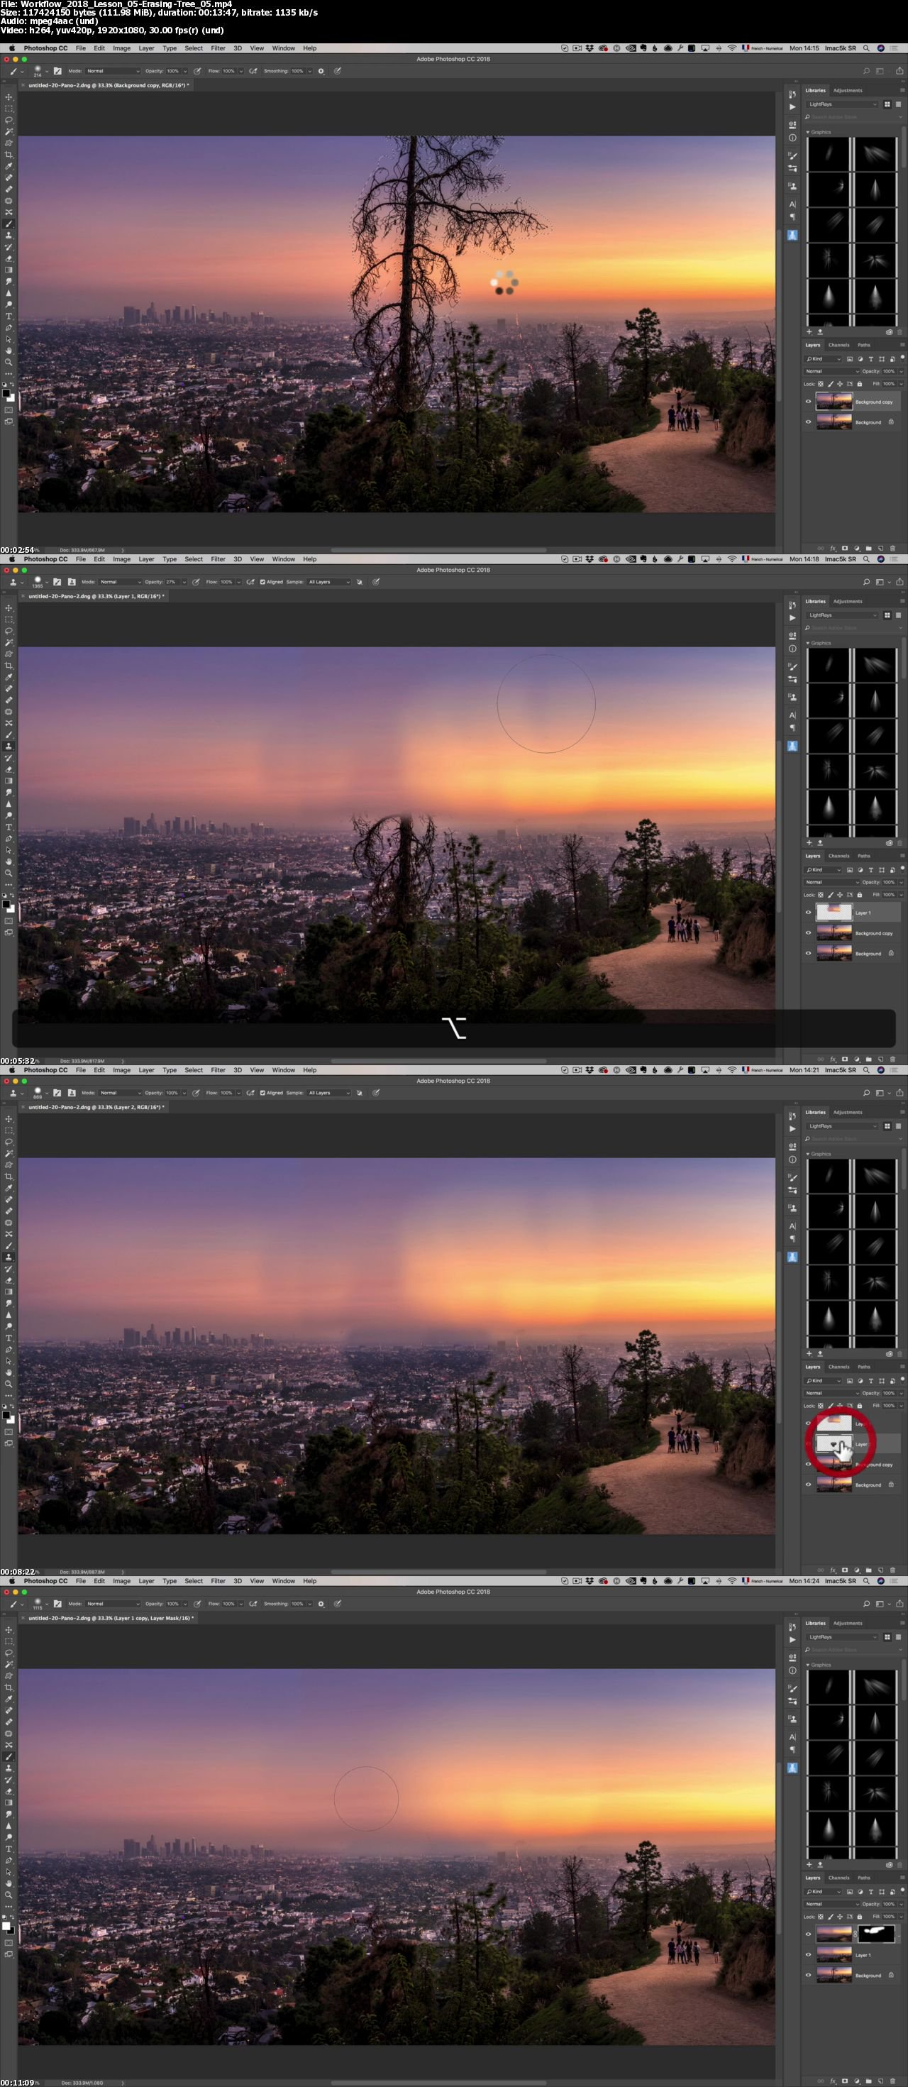The width and height of the screenshot is (908, 2087).
Task: In the 14:15 frame, click the macOS Spotlight search icon
Action: click(866, 49)
